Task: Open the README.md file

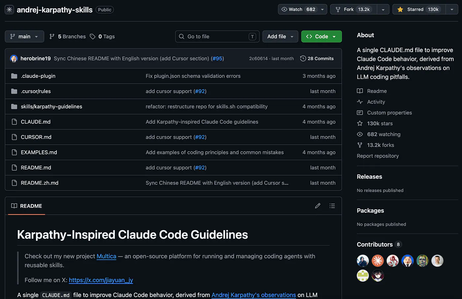Action: (x=36, y=168)
